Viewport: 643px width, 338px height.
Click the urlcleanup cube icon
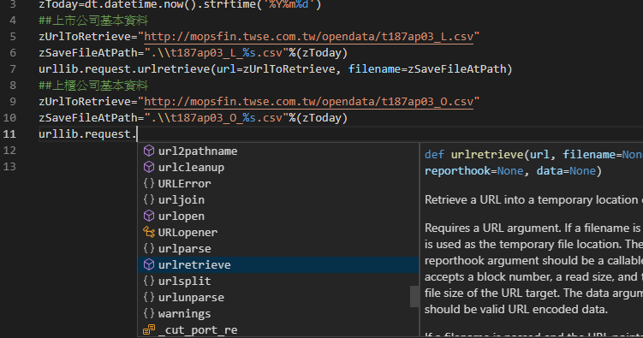[x=148, y=167]
